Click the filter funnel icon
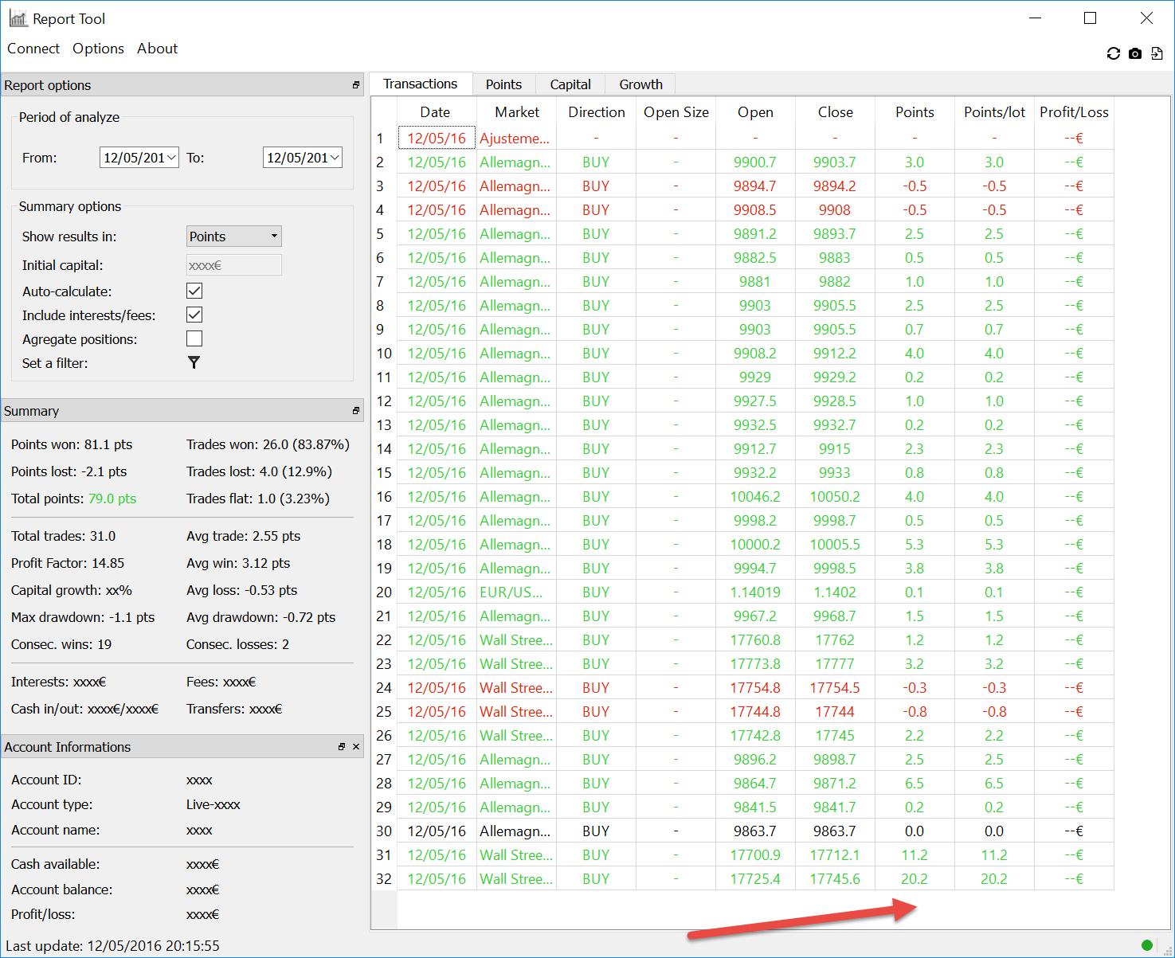The height and width of the screenshot is (958, 1175). pyautogui.click(x=194, y=362)
